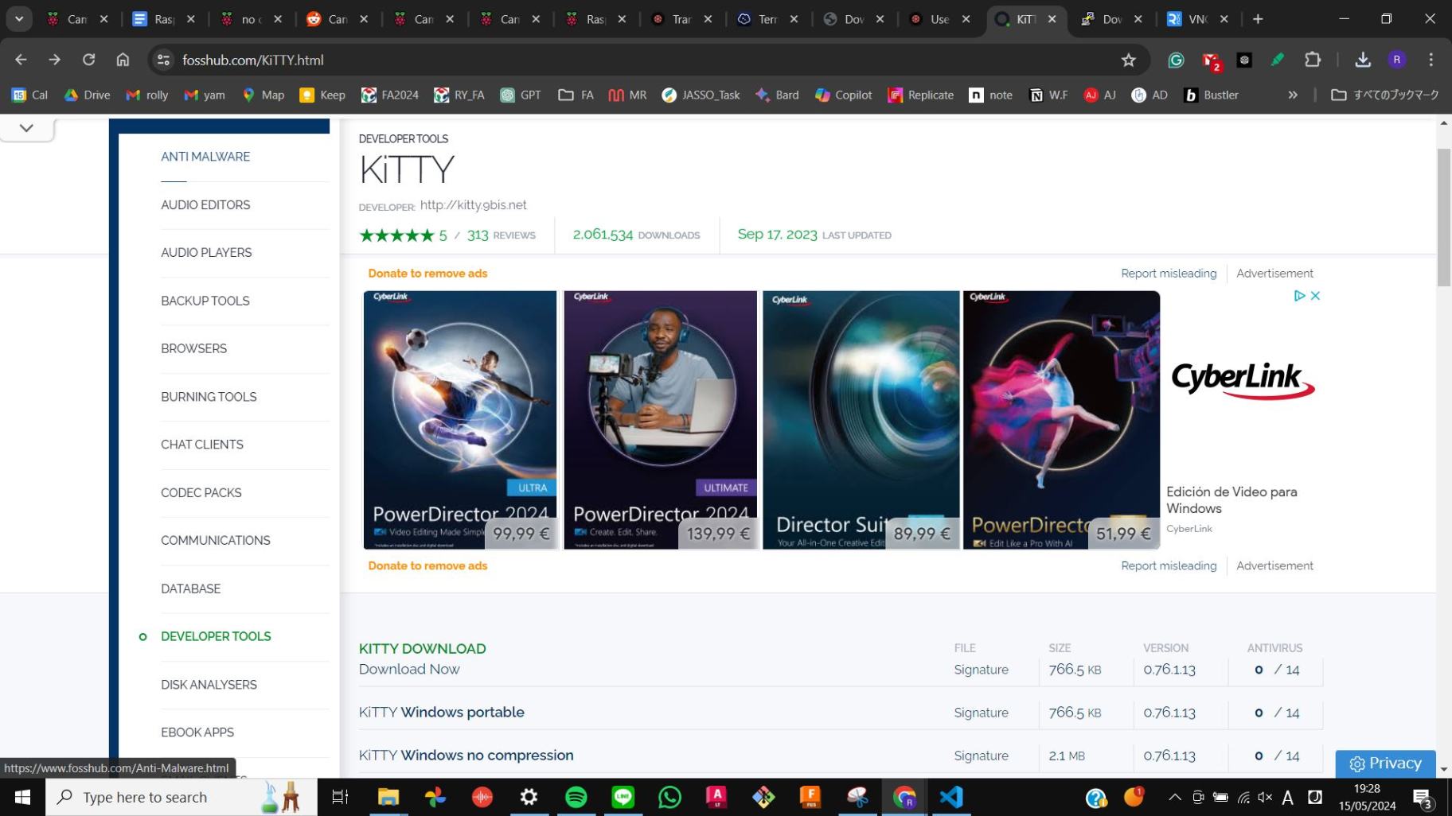Open LINE from the taskbar
Viewport: 1452px width, 816px height.
(x=623, y=797)
